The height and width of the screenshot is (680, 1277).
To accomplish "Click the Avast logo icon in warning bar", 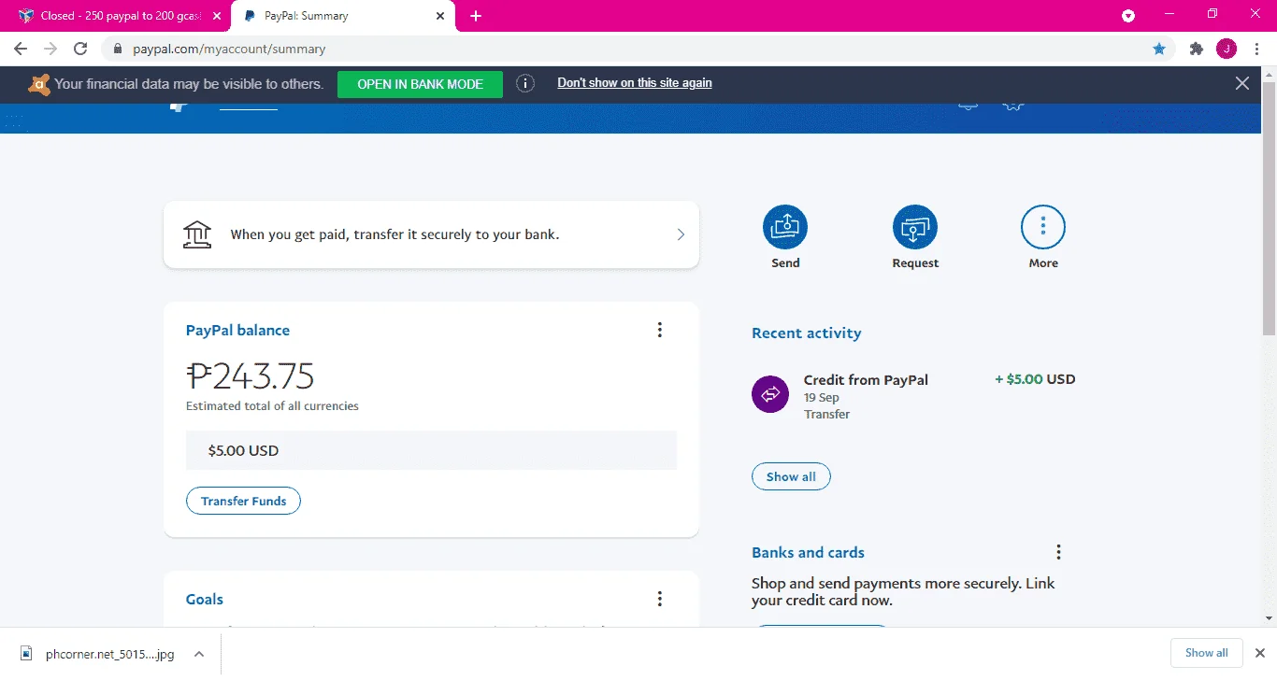I will (x=39, y=84).
